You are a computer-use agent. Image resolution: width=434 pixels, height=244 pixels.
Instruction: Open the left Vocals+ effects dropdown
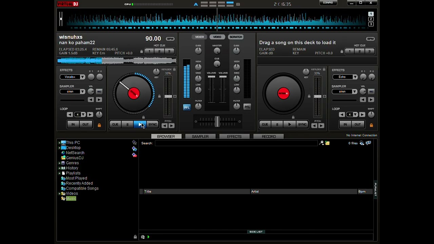coord(82,77)
